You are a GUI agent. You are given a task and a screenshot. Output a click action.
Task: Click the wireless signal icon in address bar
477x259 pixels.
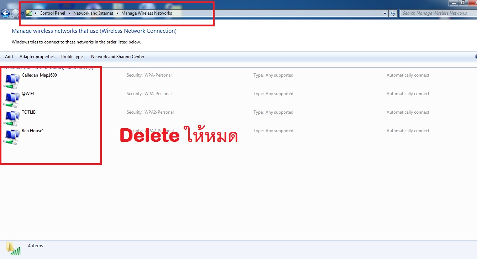(x=29, y=13)
